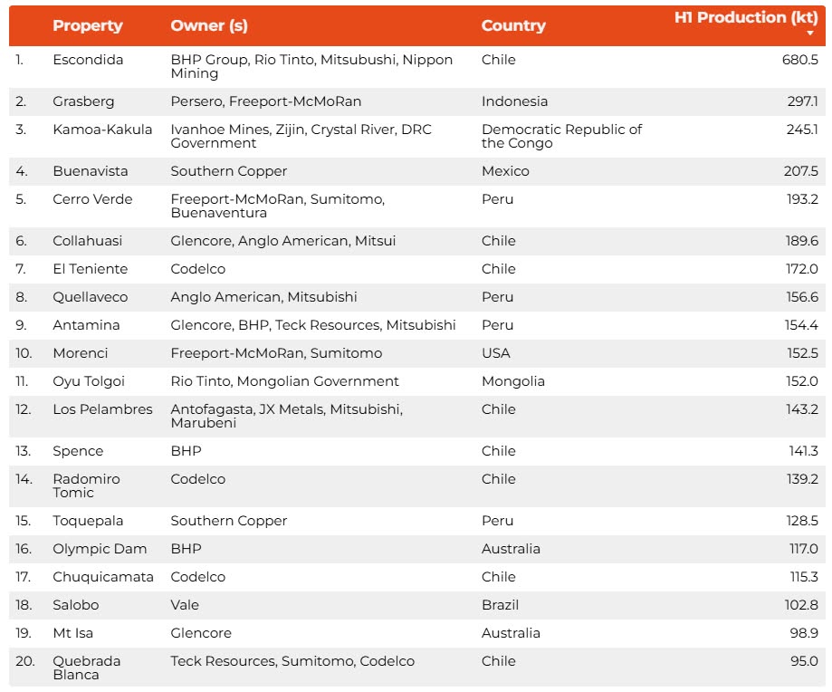
Task: Select the Oyu Tolgoi property name
Action: (89, 381)
